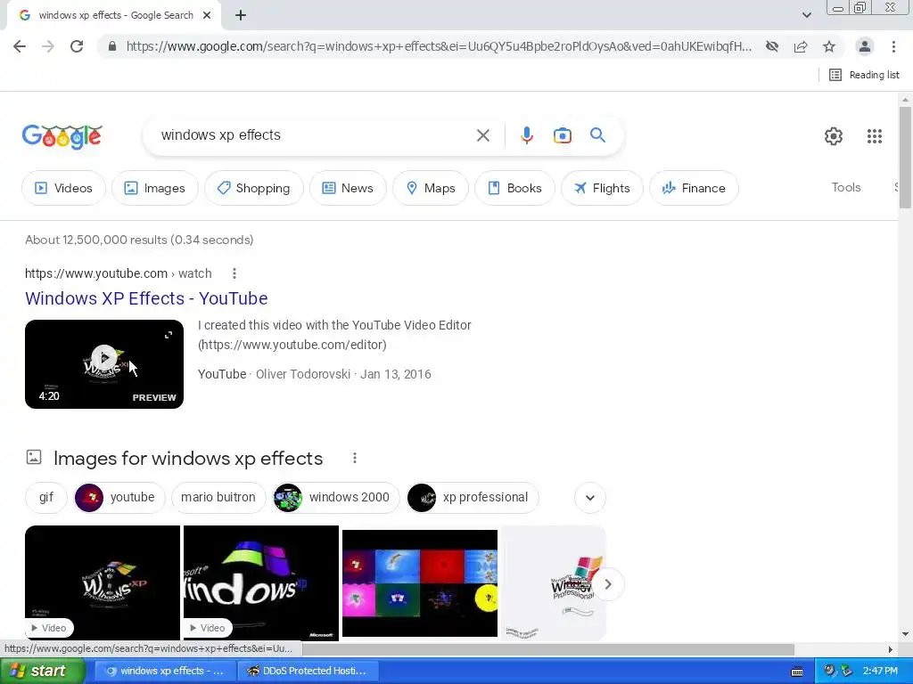
Task: Open the colorful multi-tile image result
Action: click(420, 582)
